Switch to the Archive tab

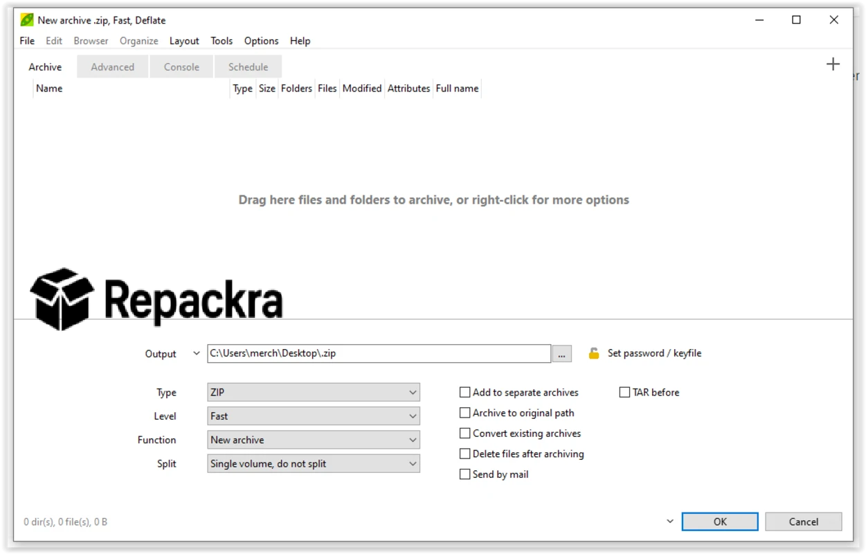pyautogui.click(x=45, y=67)
